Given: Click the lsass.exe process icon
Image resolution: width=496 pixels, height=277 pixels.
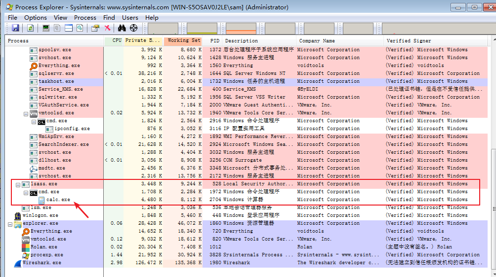Looking at the screenshot, I should (x=26, y=184).
